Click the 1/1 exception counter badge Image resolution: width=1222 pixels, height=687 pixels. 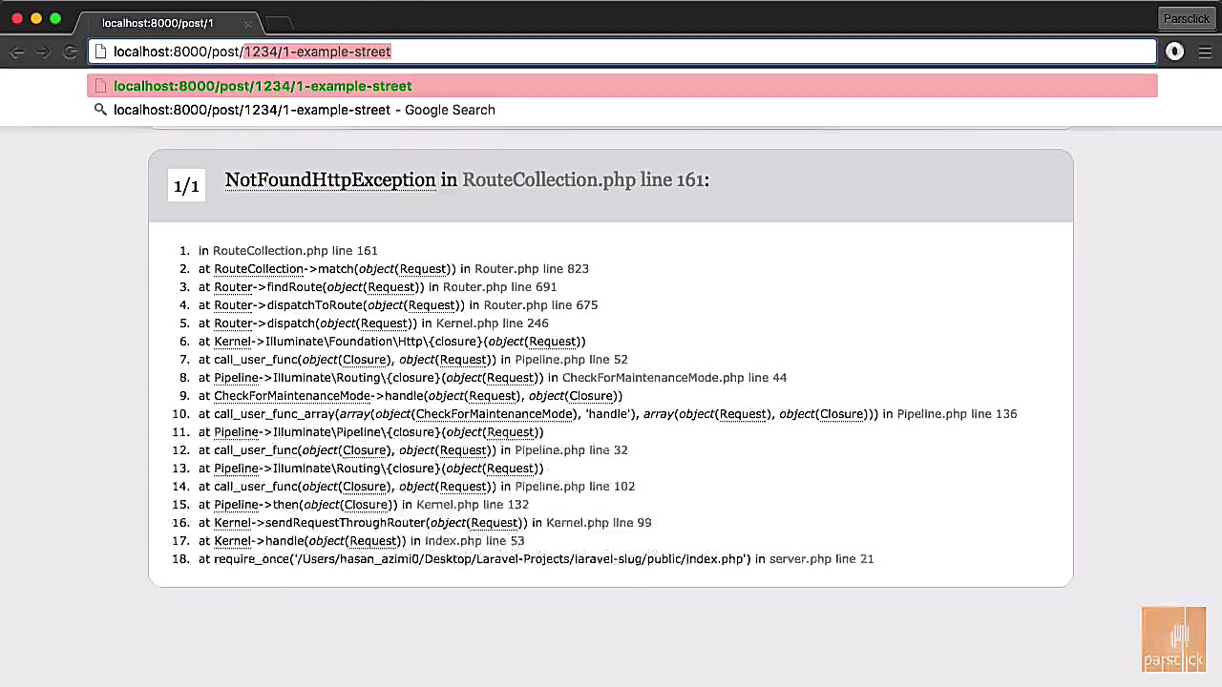[186, 185]
